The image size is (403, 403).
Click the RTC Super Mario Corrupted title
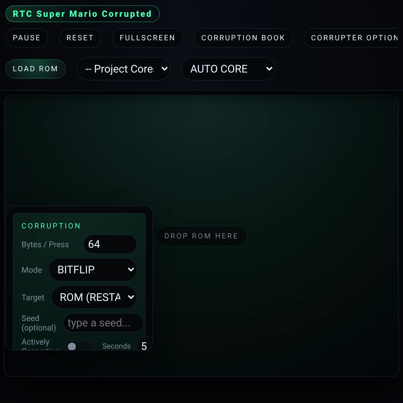[82, 14]
